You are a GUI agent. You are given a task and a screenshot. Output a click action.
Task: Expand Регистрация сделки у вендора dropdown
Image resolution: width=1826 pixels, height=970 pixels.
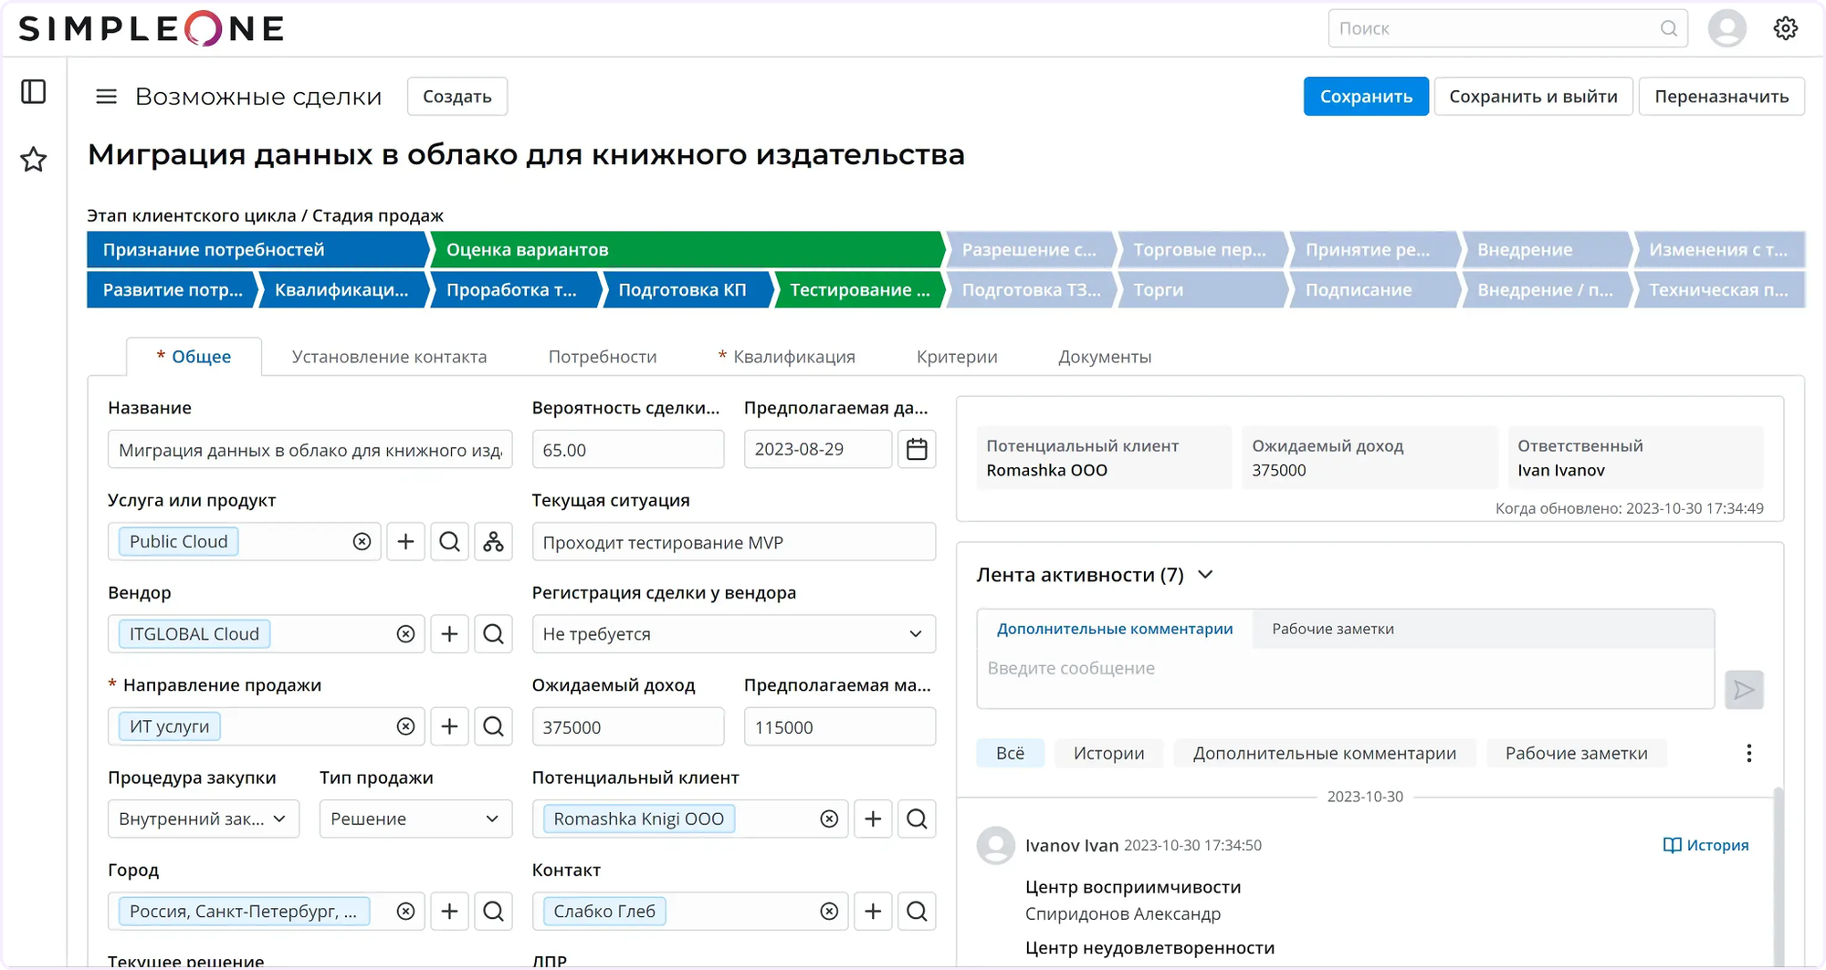point(734,634)
